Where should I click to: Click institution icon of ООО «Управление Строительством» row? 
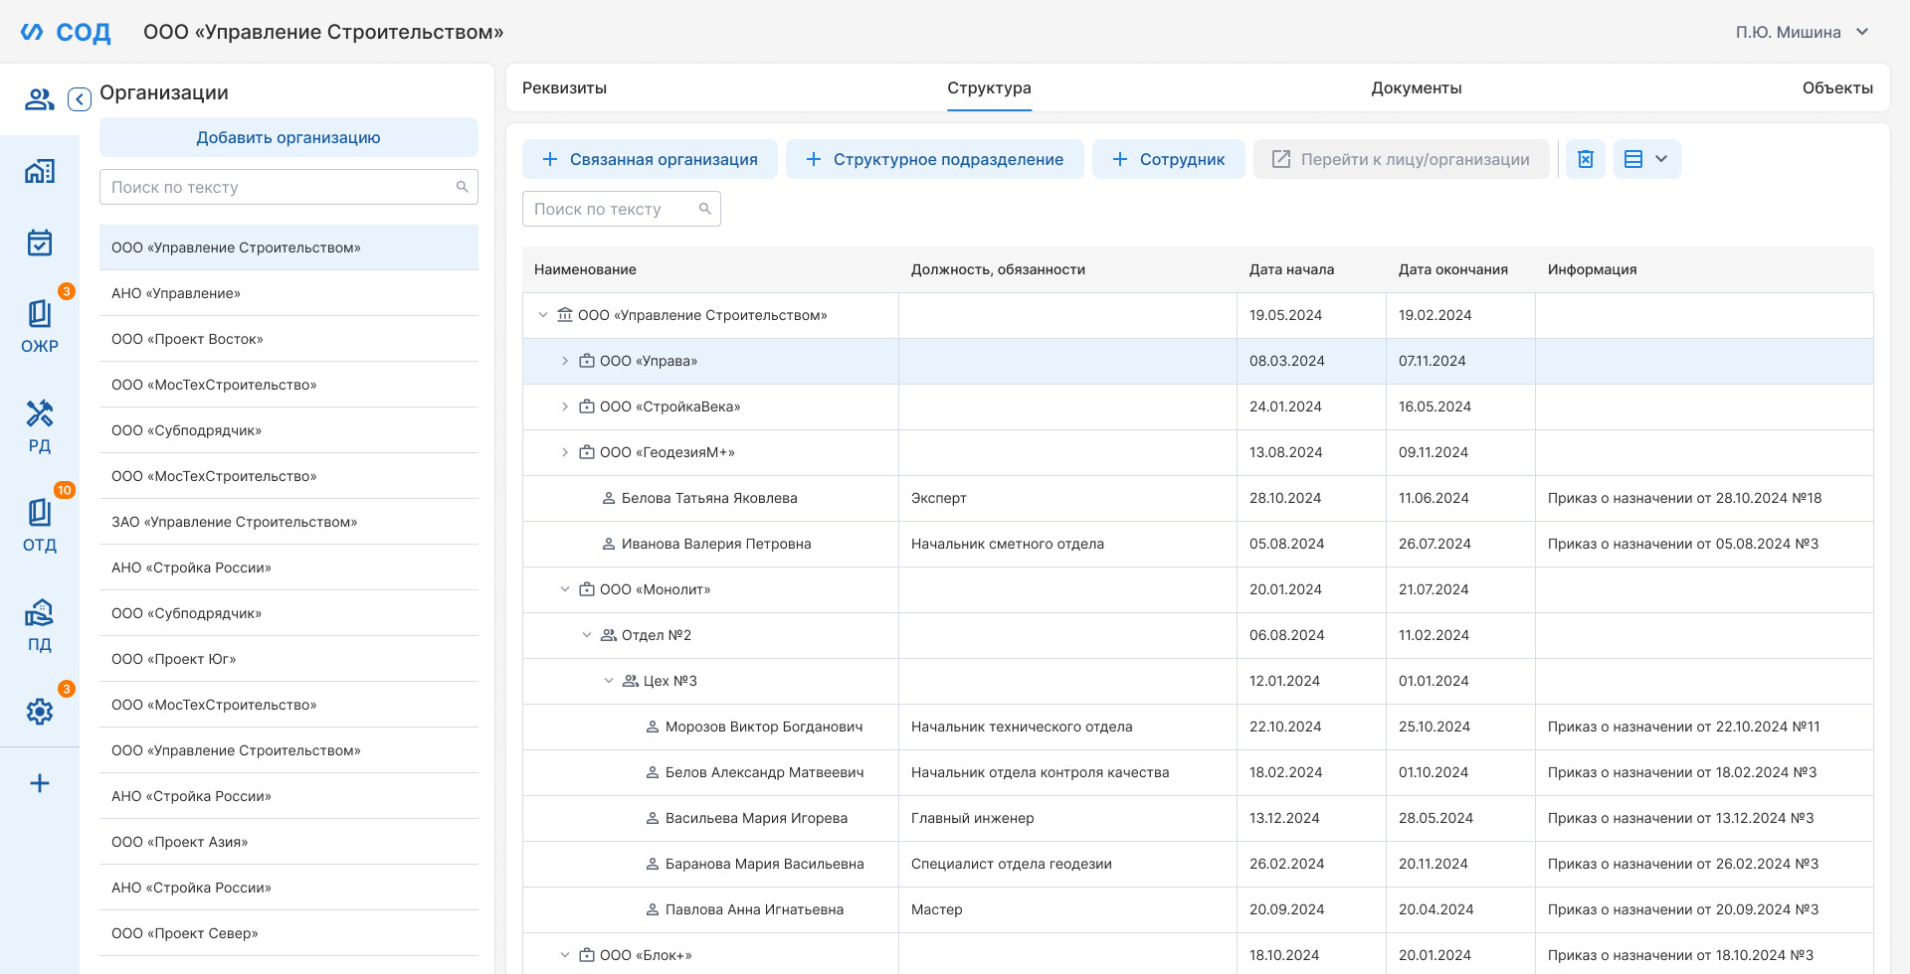(x=565, y=315)
